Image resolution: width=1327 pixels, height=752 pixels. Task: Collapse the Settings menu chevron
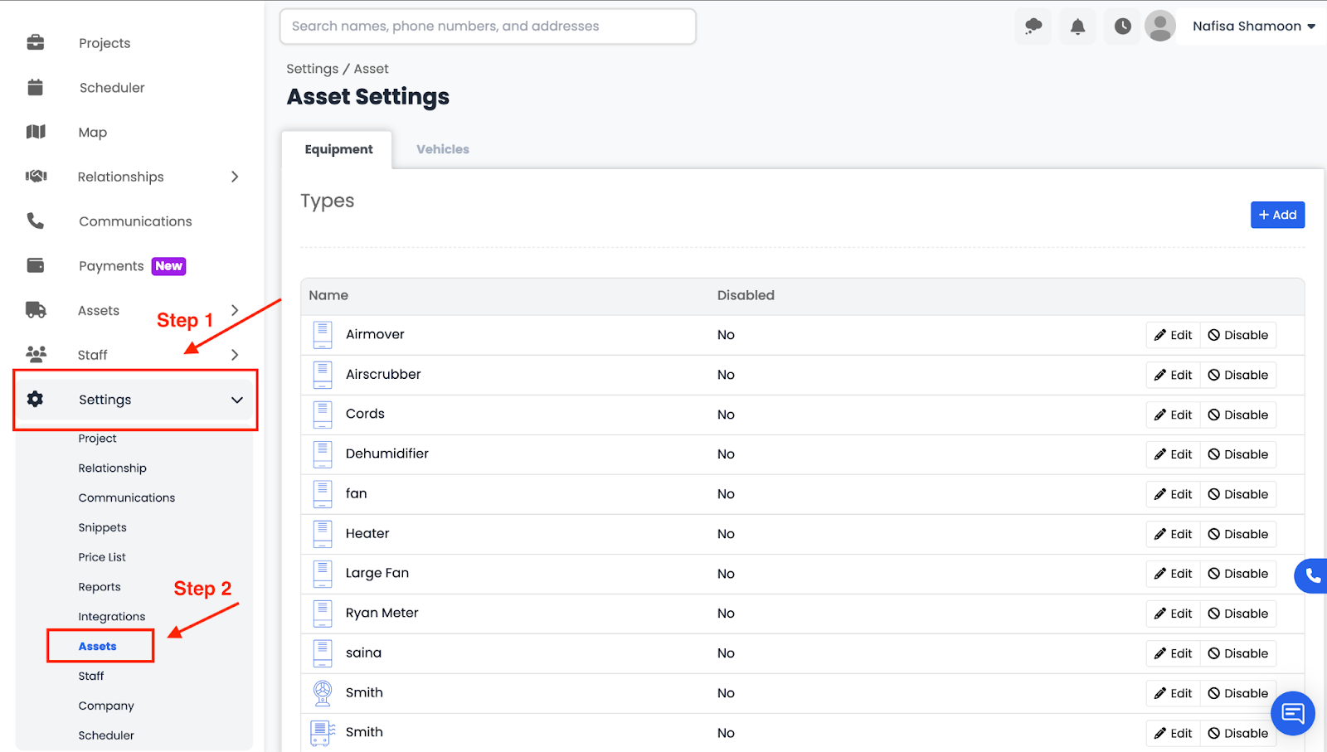[237, 400]
